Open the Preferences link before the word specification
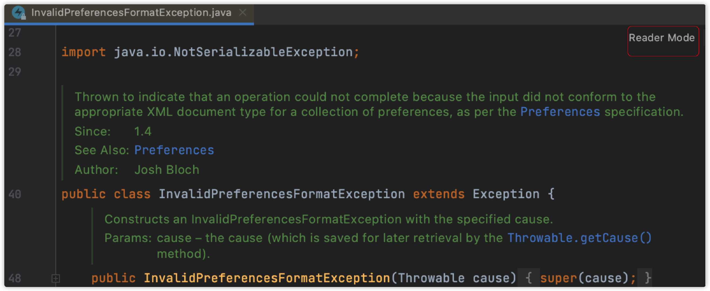Viewport: 710px width, 291px height. [560, 112]
